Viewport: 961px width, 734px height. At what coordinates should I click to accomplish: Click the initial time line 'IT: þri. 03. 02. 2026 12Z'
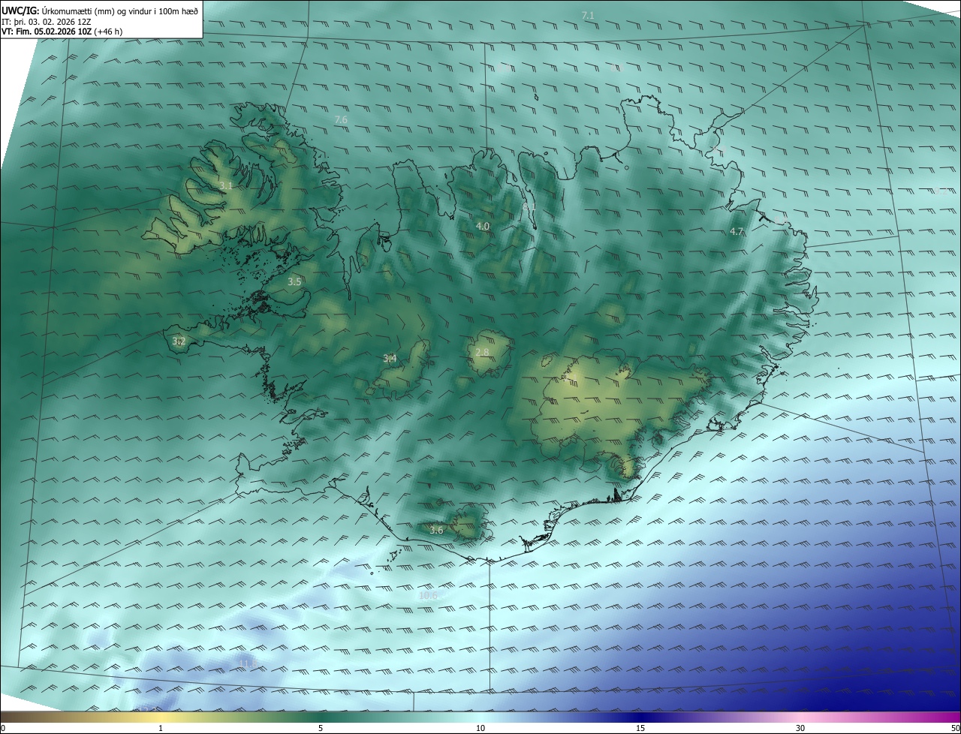click(x=47, y=22)
